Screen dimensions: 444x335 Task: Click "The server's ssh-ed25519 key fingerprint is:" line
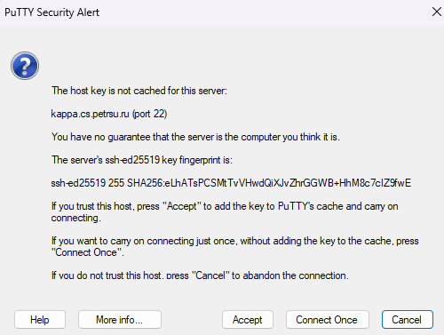point(142,160)
